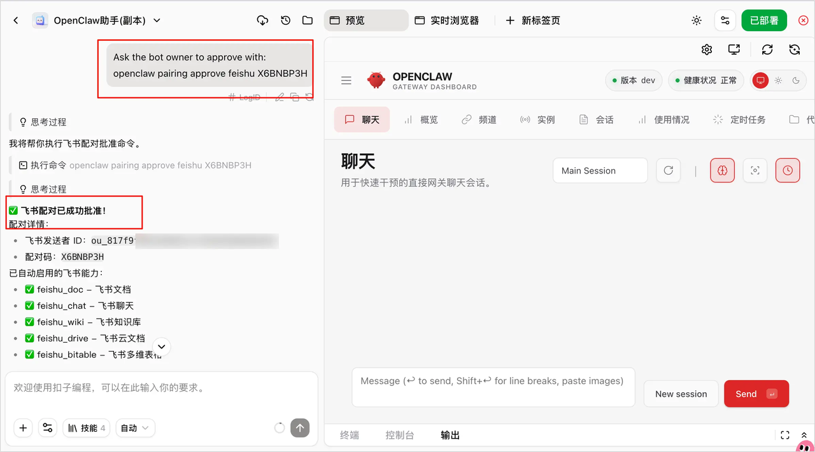Screen dimensions: 815x452
Task: Open the chat input sliders options button
Action: [48, 428]
